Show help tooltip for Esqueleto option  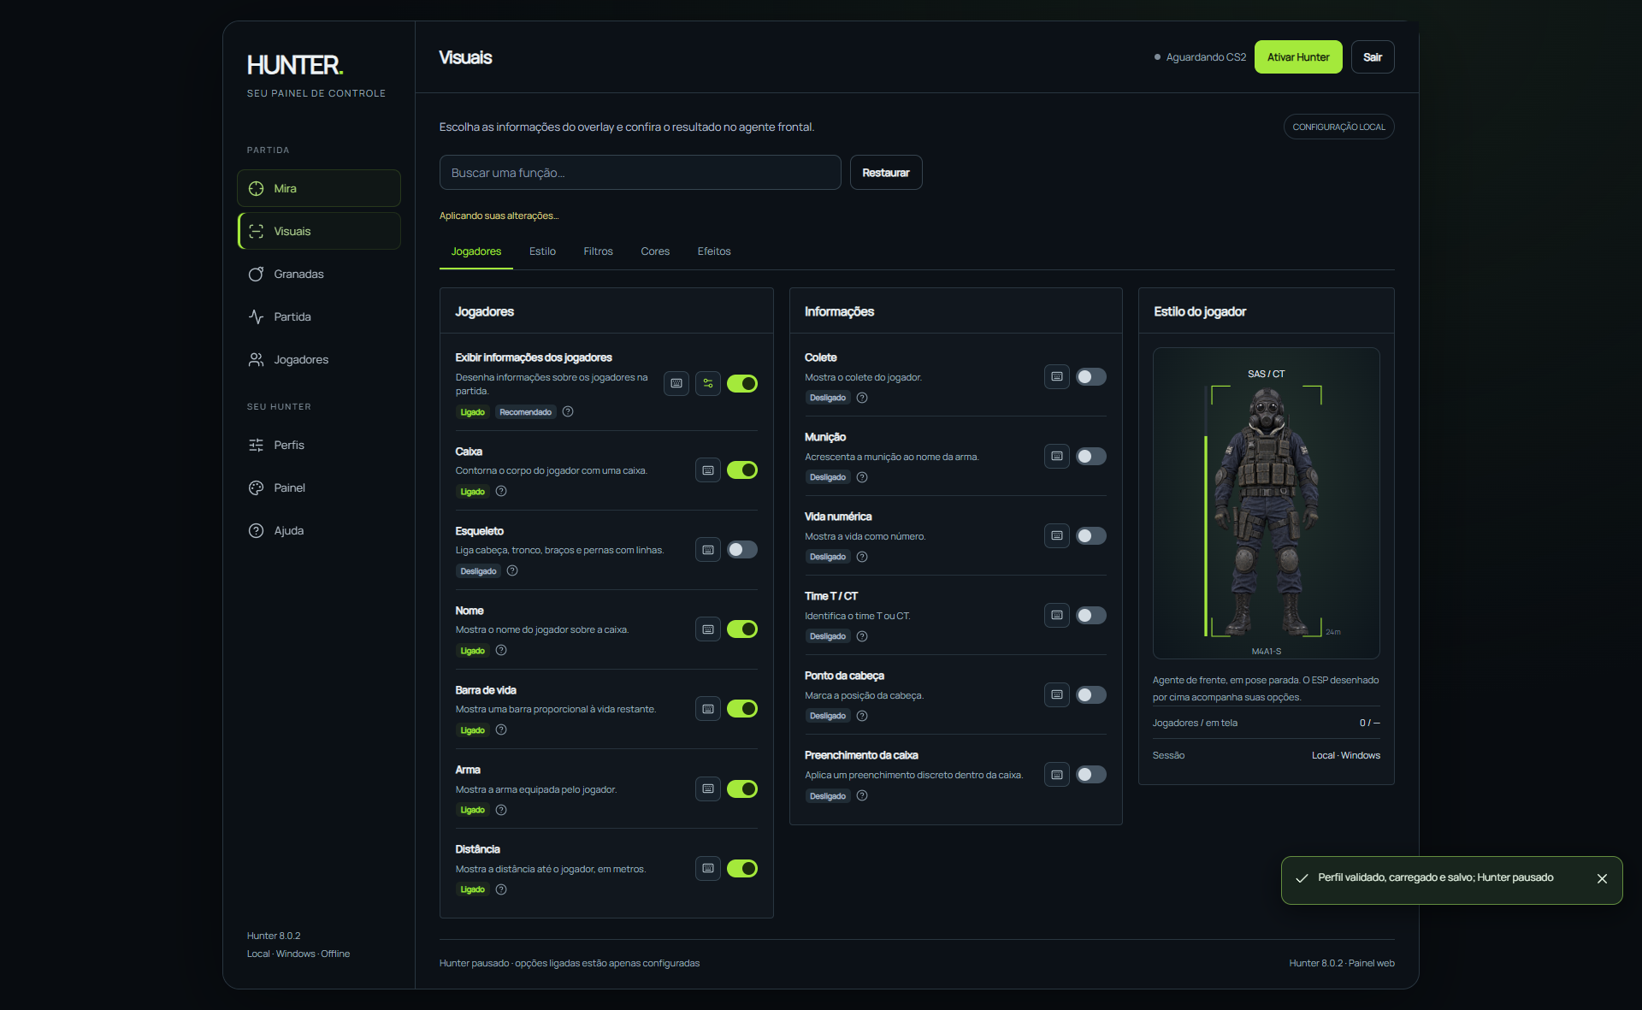coord(512,570)
